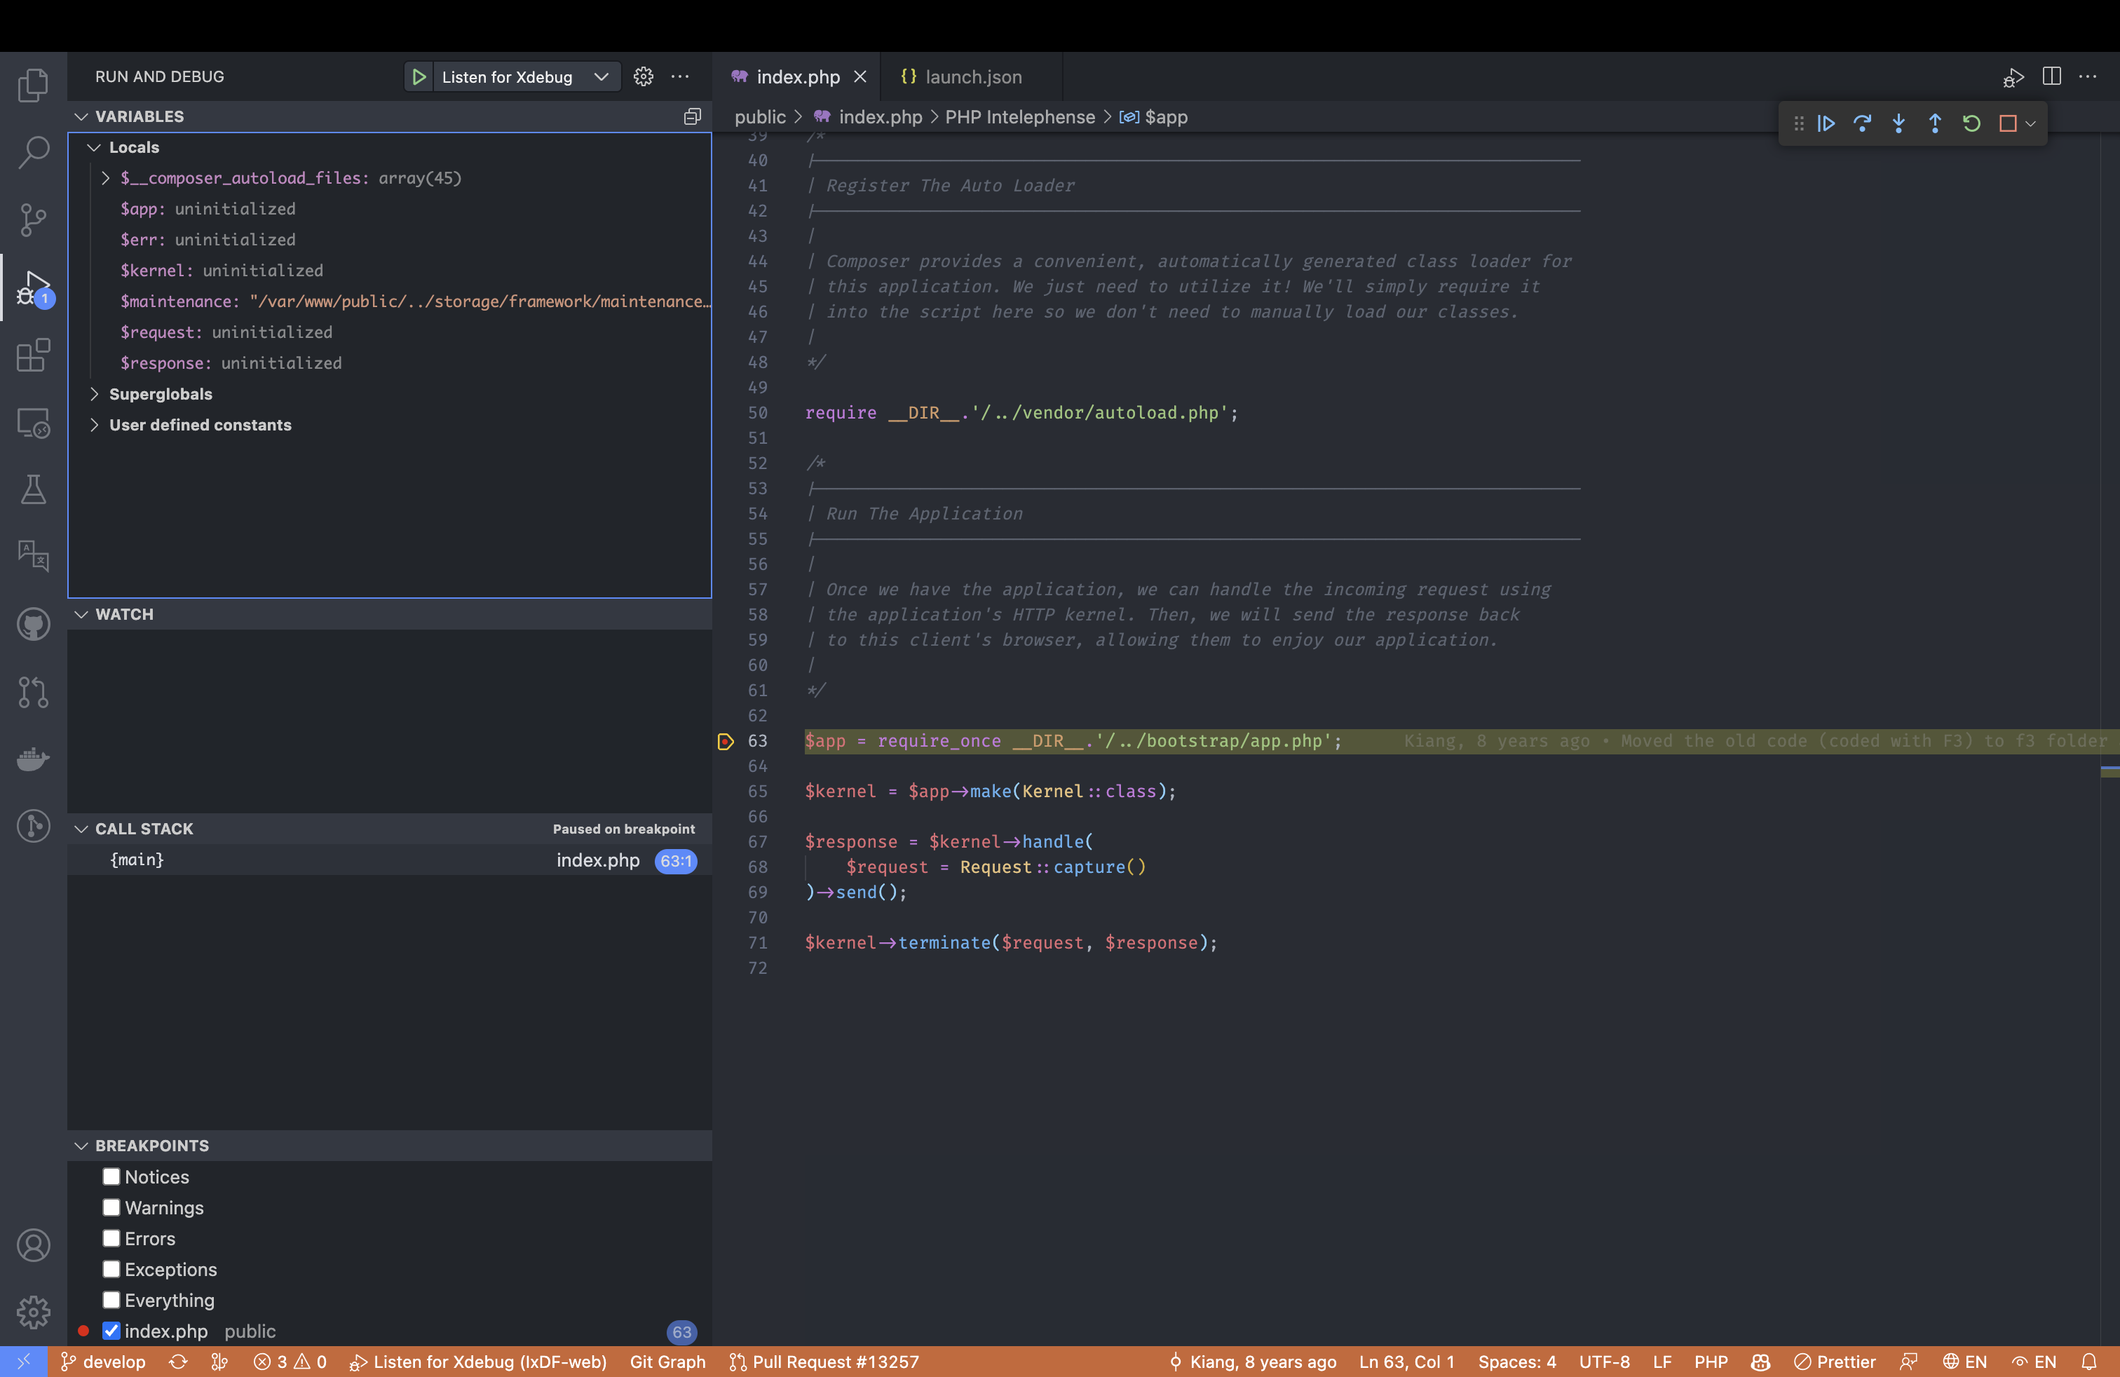Open the Extensions view
The height and width of the screenshot is (1377, 2120).
33,355
